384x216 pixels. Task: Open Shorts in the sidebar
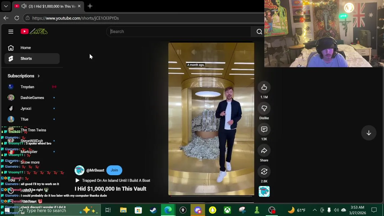click(x=32, y=58)
